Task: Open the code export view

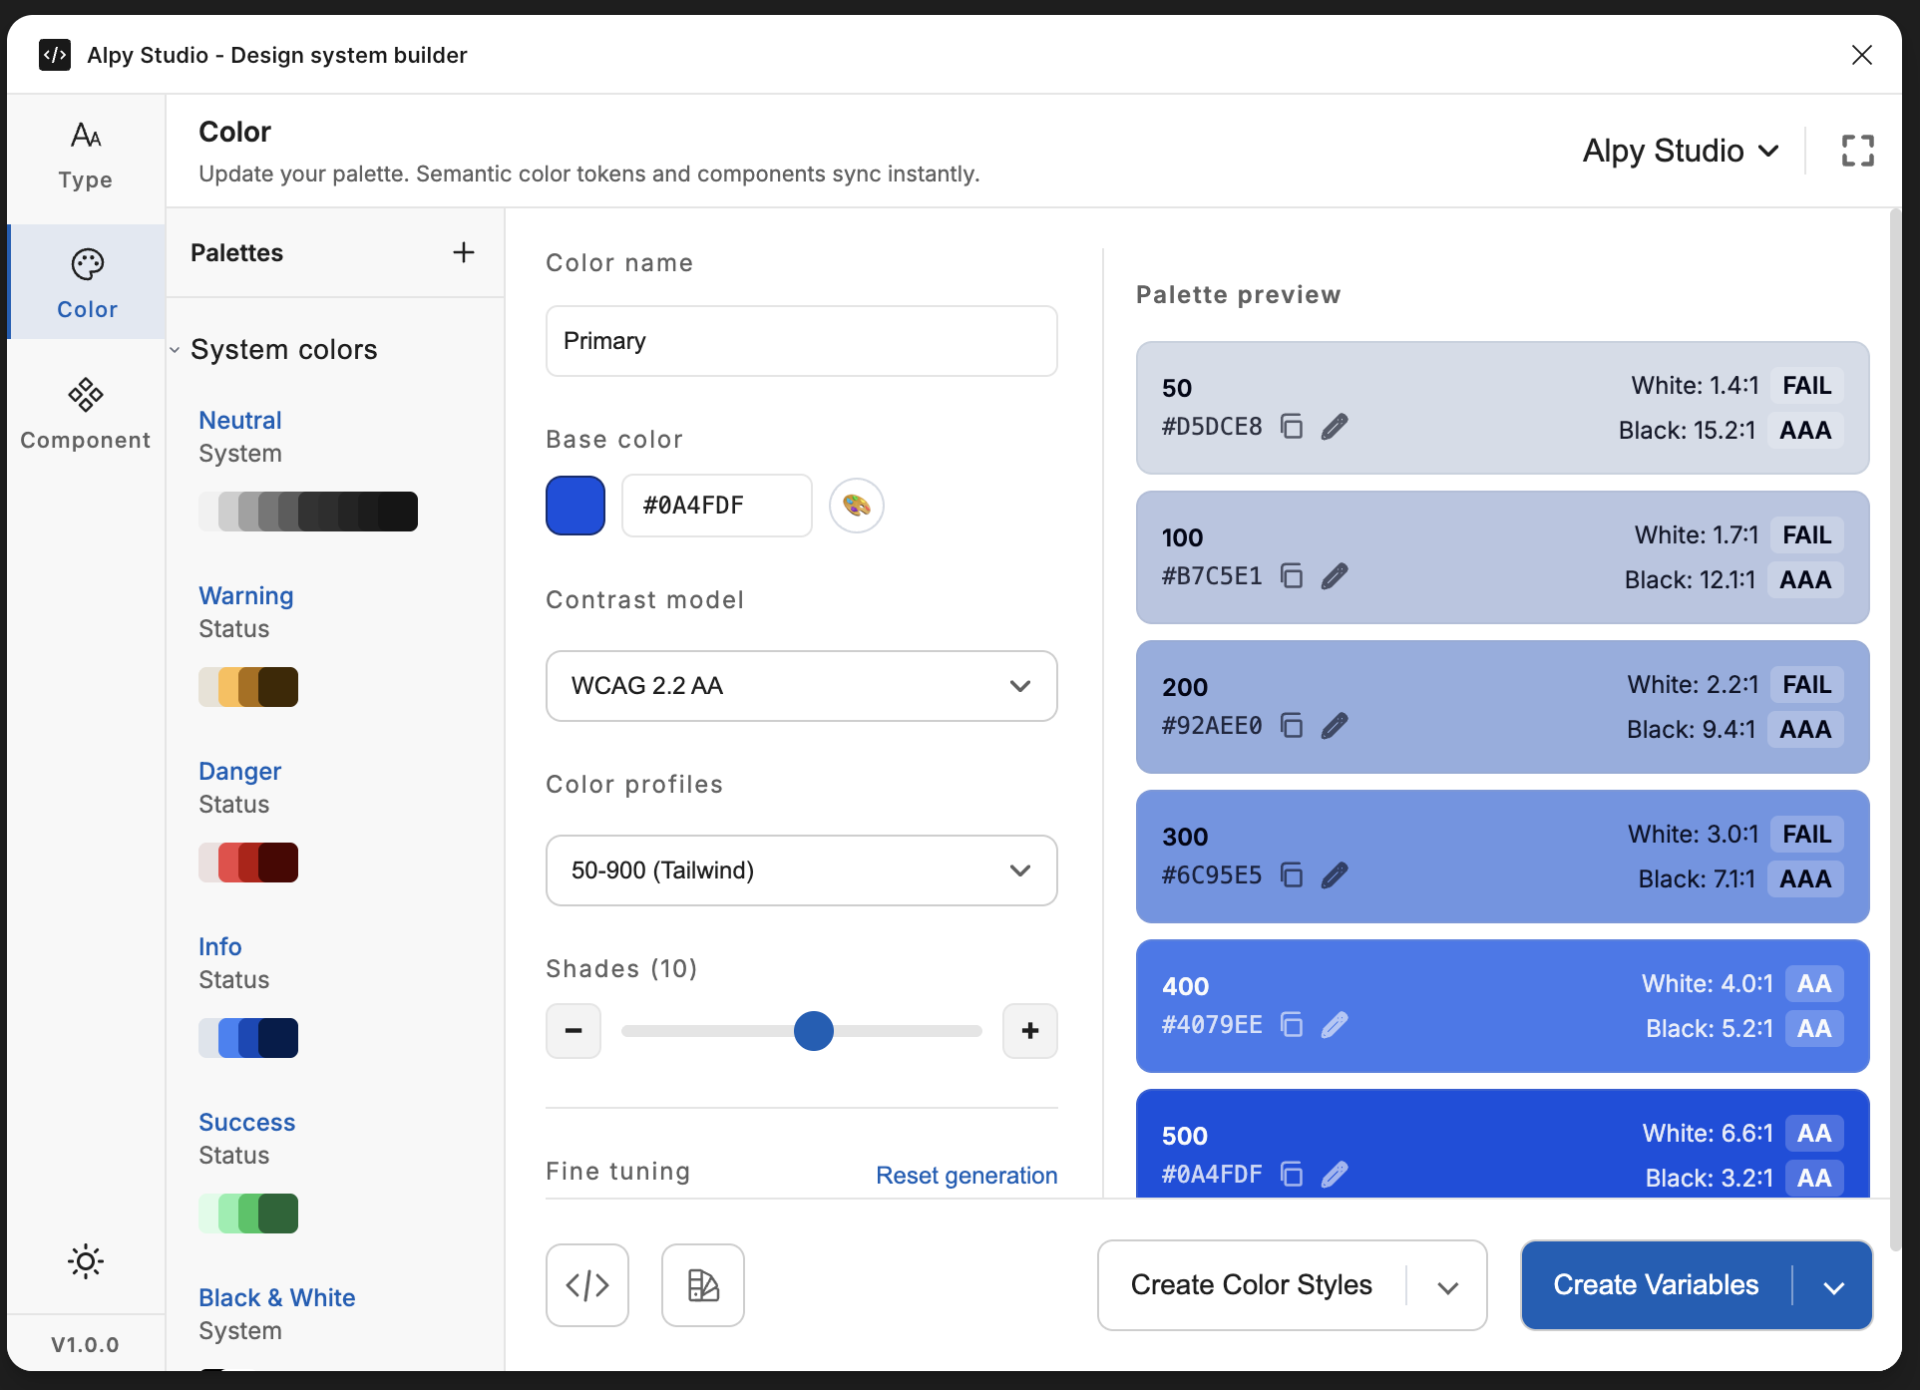Action: pyautogui.click(x=586, y=1285)
